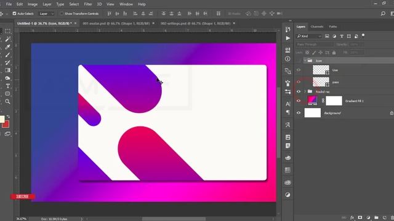This screenshot has height=221, width=394.
Task: Open the Filter menu
Action: [x=88, y=4]
